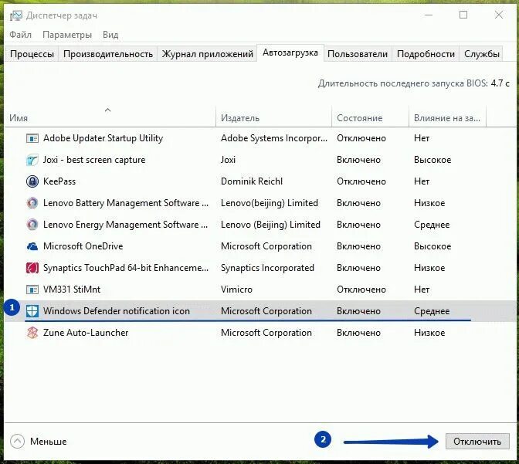Viewport: 519px width, 464px height.
Task: Click publisher Adobe Systems Incorpor...
Action: pyautogui.click(x=274, y=138)
